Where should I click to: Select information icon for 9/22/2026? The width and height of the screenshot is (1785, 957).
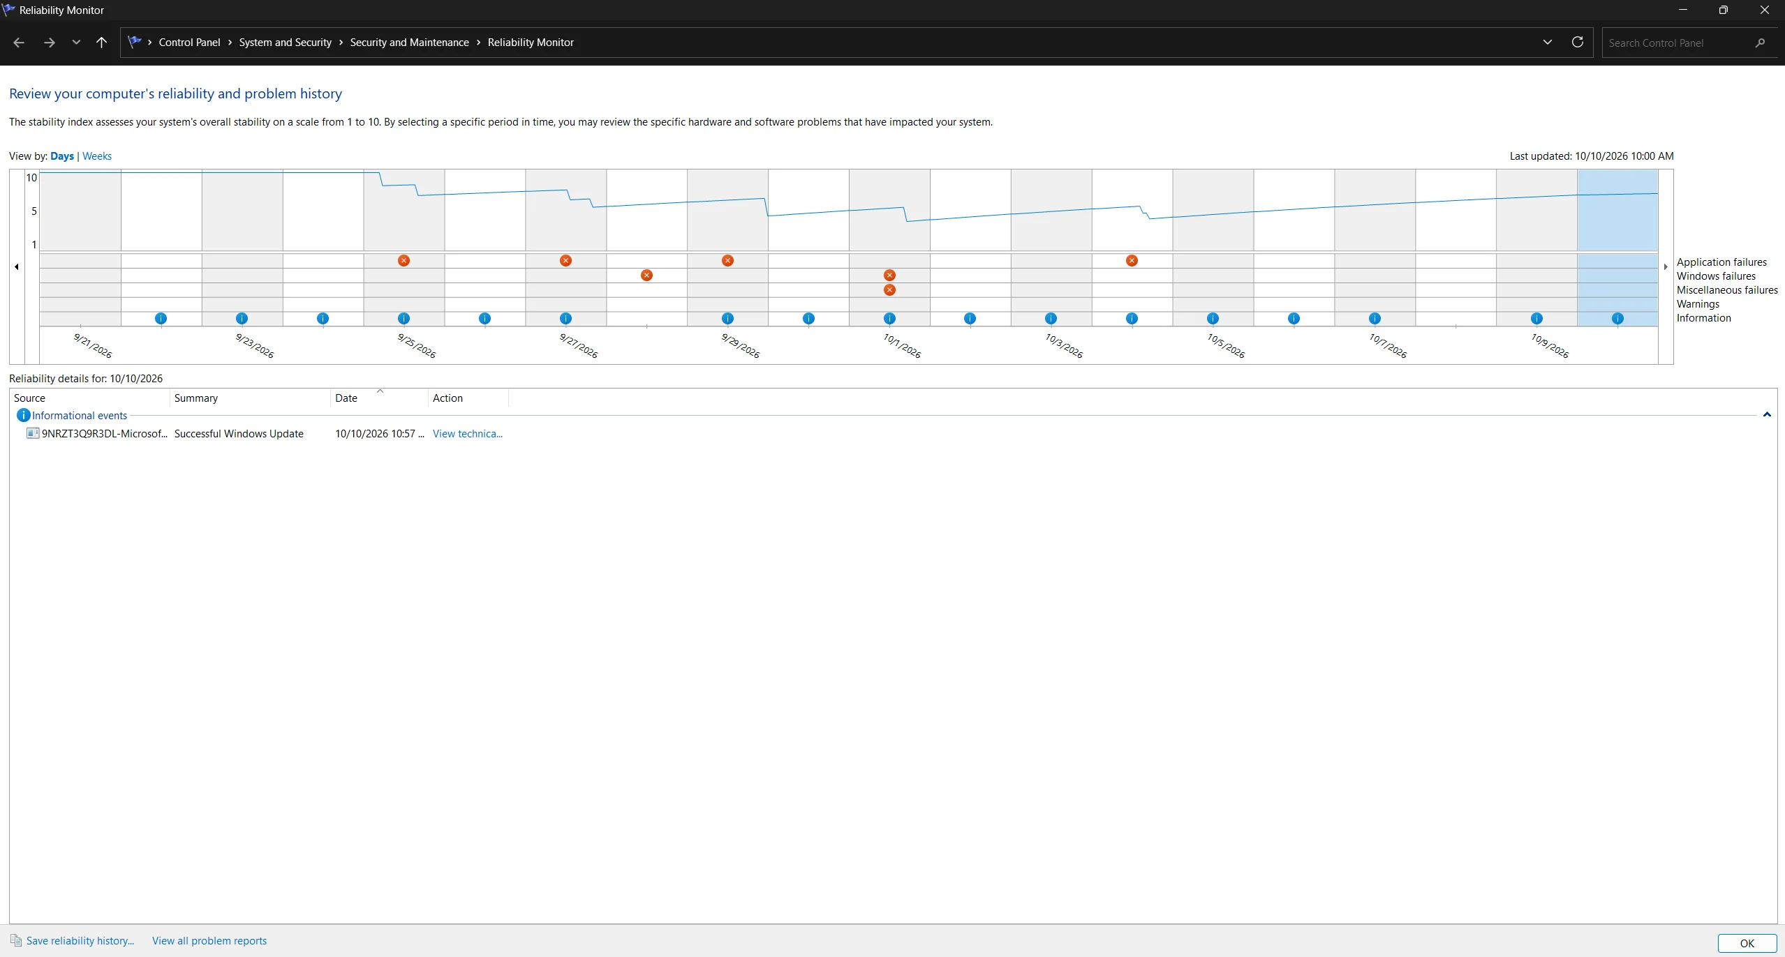161,319
